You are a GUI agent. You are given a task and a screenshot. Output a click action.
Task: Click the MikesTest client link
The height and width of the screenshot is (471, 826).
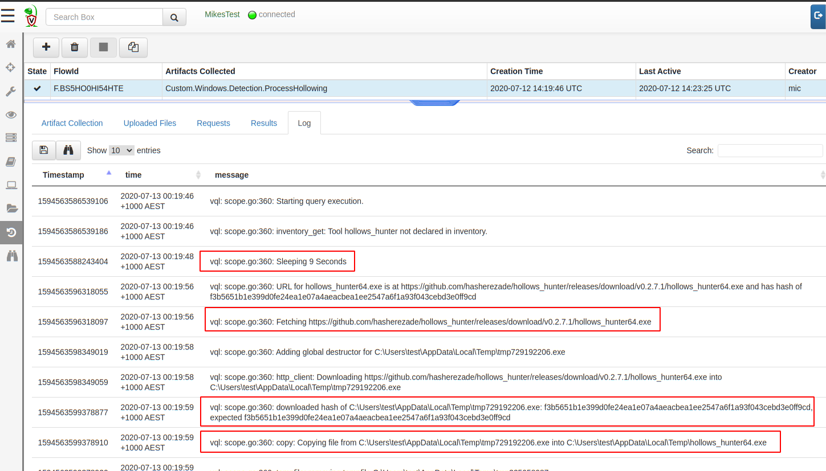pyautogui.click(x=222, y=14)
